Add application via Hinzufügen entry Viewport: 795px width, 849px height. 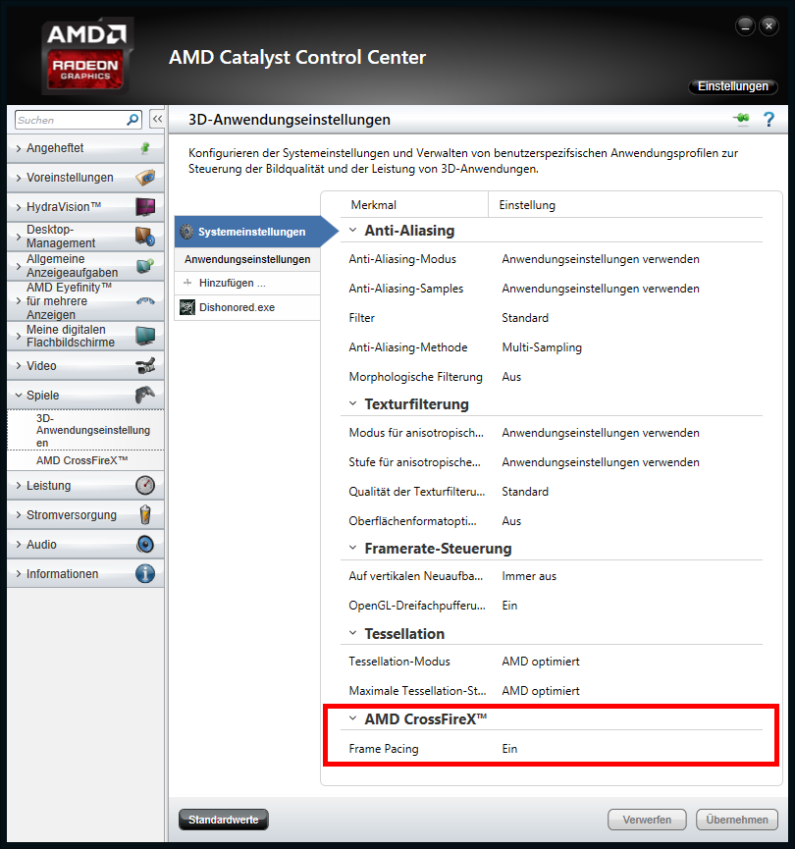point(247,283)
